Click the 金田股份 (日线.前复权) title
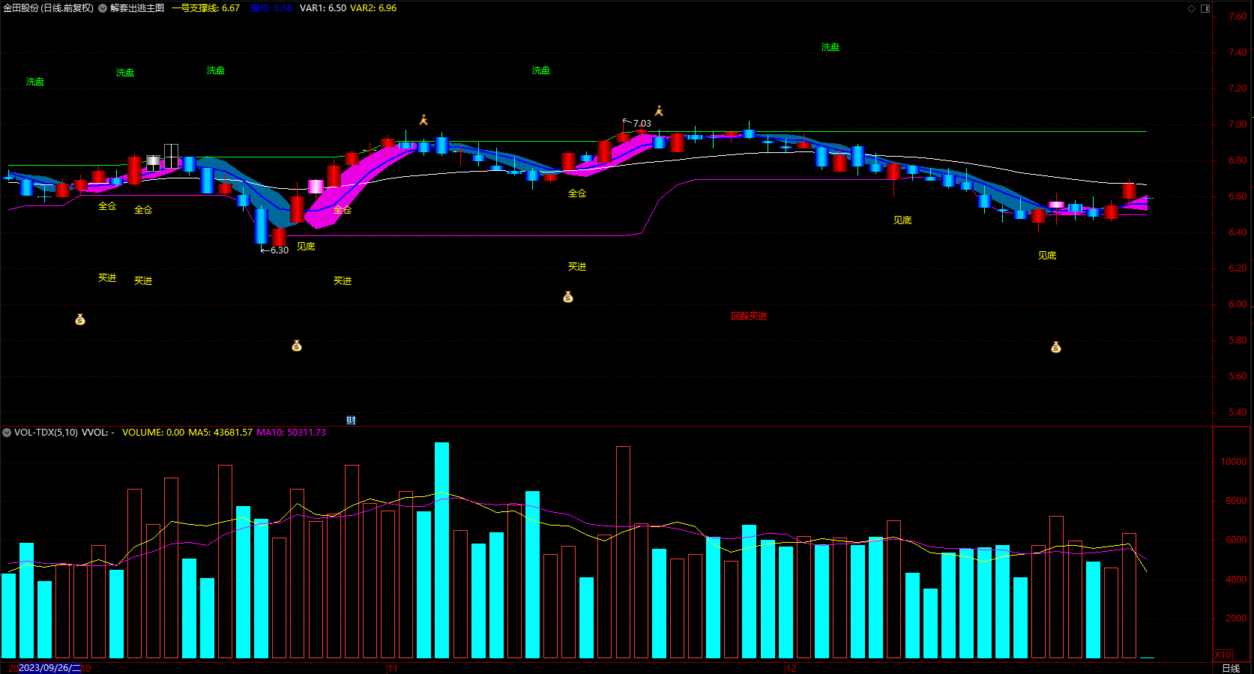Viewport: 1254px width, 674px height. (x=49, y=8)
